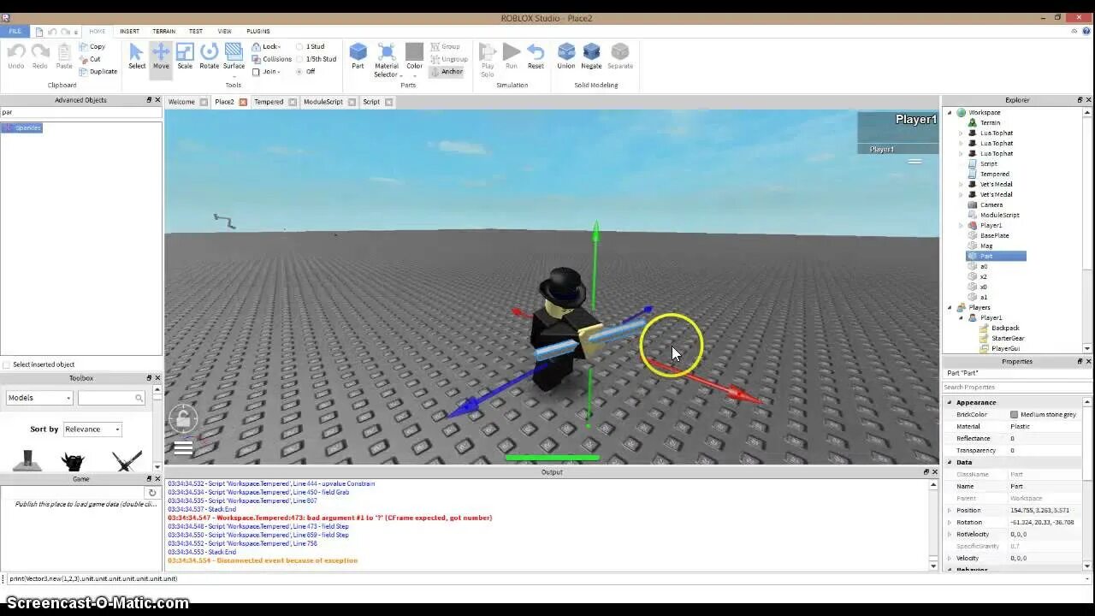Click the search magnifier in Toolbox
Image resolution: width=1095 pixels, height=616 pixels.
(139, 398)
